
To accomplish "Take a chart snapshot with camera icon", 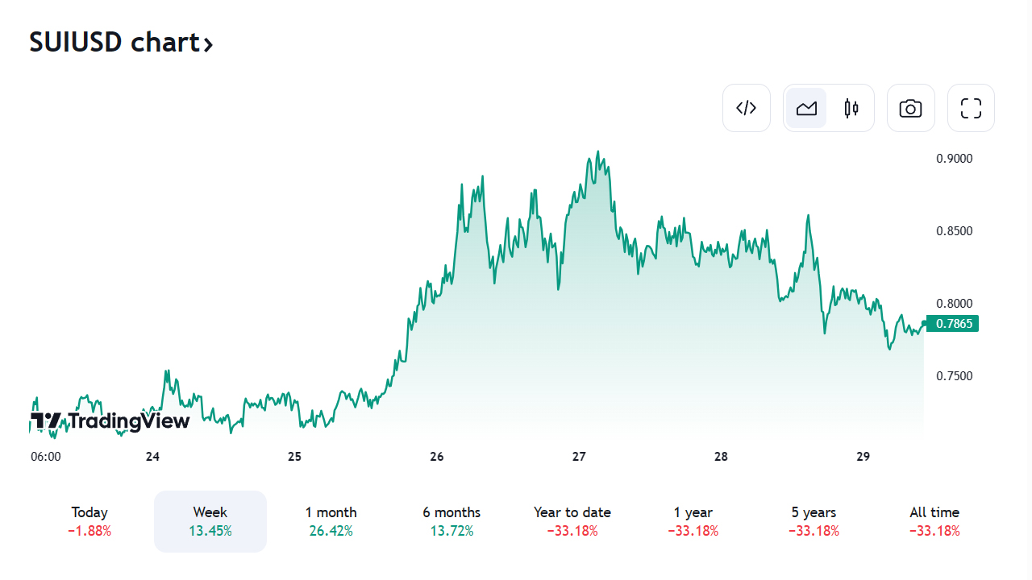I will point(910,108).
